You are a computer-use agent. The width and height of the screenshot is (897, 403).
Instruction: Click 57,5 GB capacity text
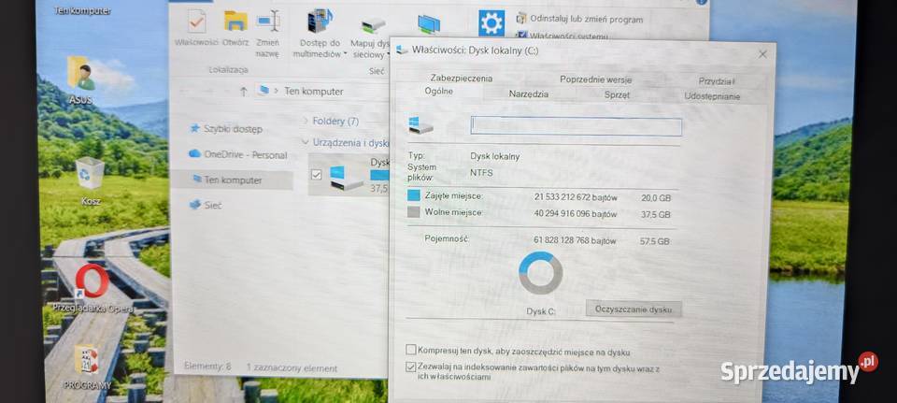(654, 241)
